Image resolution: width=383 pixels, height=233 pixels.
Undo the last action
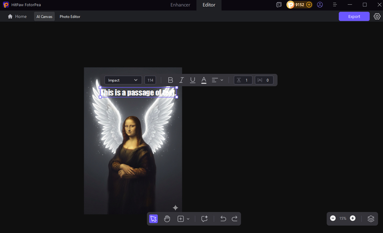point(223,218)
